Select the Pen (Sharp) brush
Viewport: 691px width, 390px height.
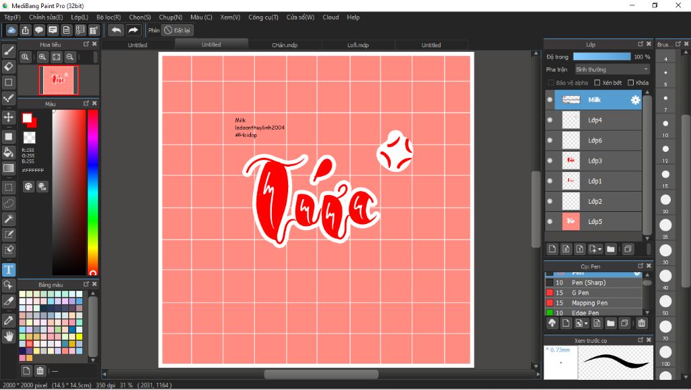coord(594,283)
